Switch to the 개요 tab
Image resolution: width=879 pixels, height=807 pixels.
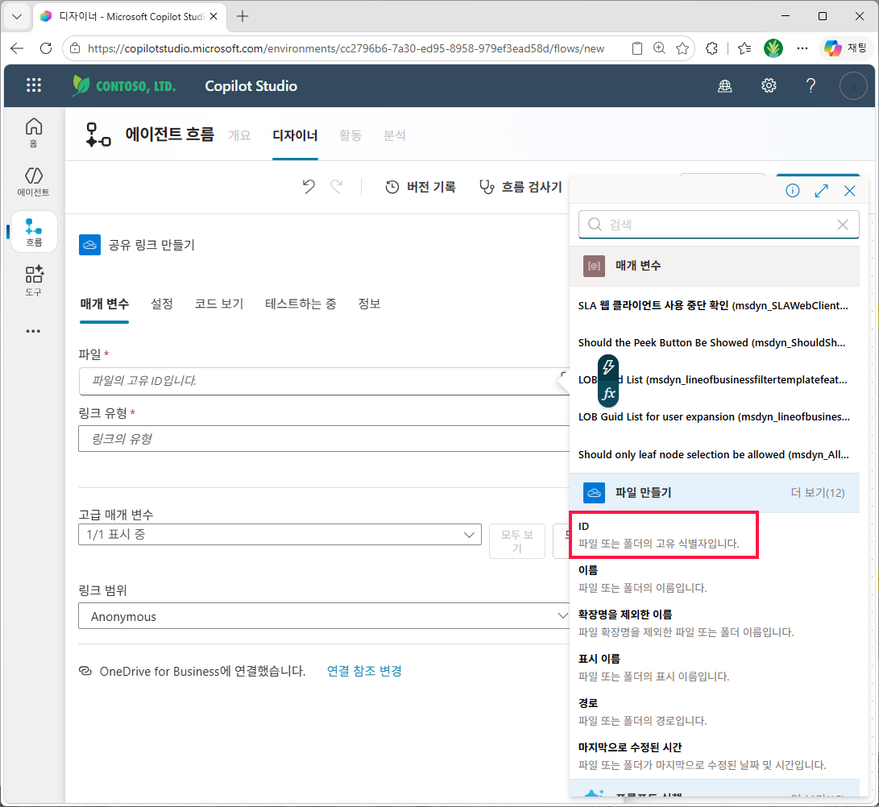(239, 135)
